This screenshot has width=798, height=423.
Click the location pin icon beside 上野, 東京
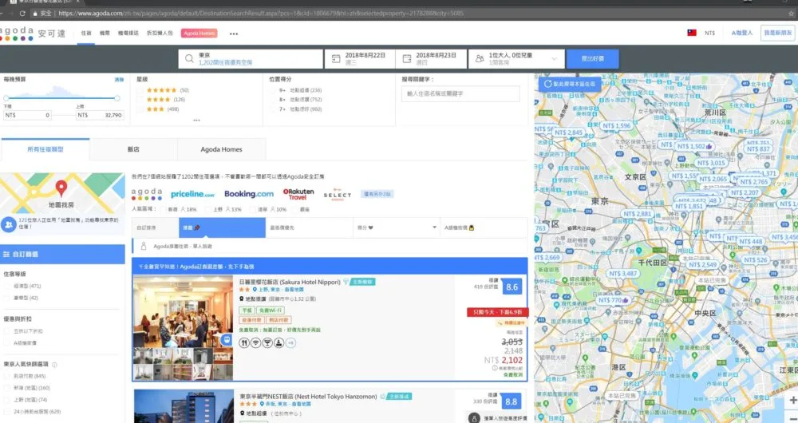[255, 290]
